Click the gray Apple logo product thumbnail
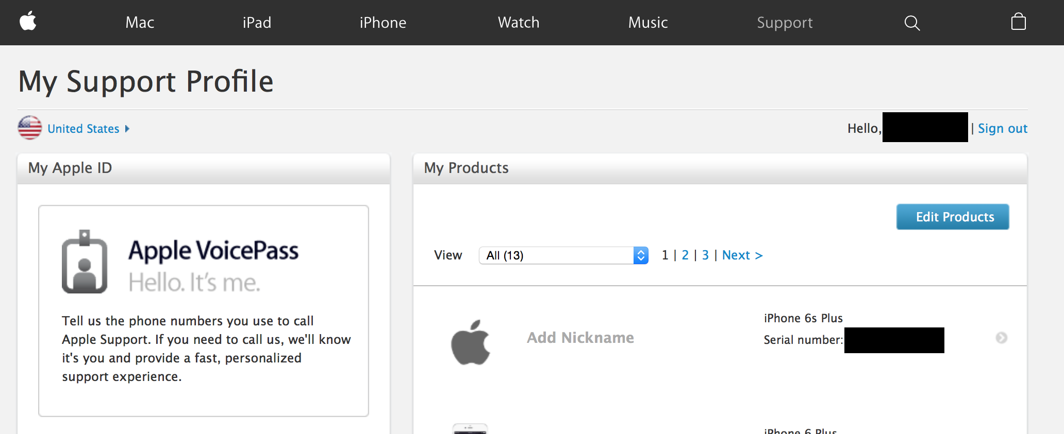 point(470,342)
